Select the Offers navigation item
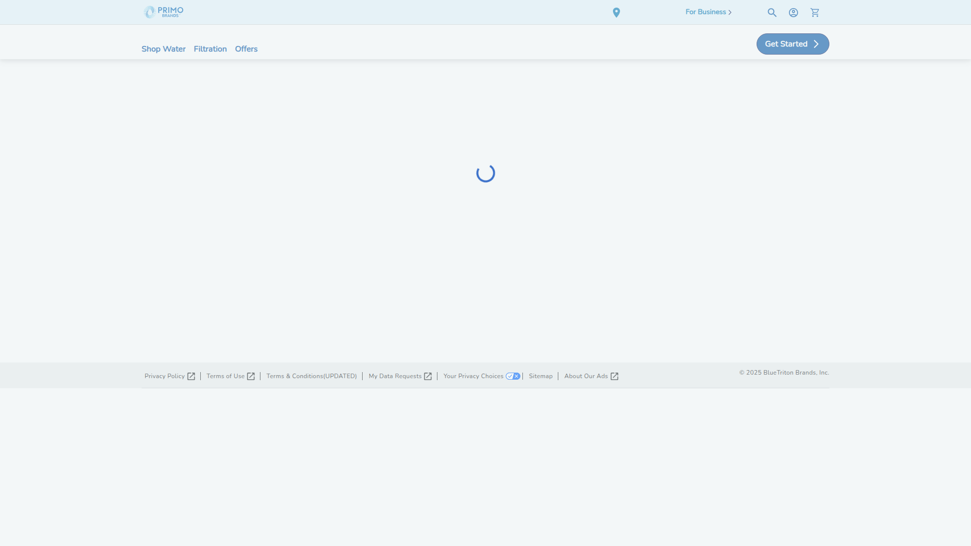971x546 pixels. (246, 49)
